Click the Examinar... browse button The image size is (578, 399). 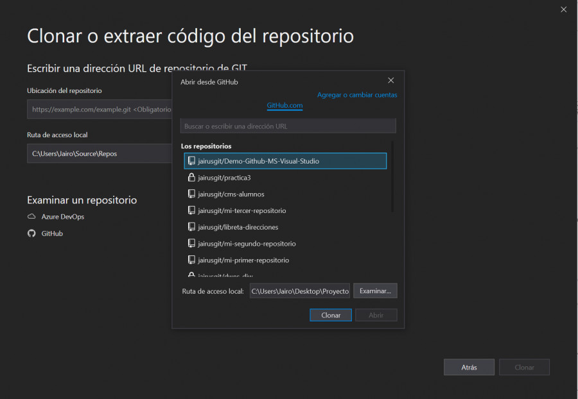tap(375, 291)
